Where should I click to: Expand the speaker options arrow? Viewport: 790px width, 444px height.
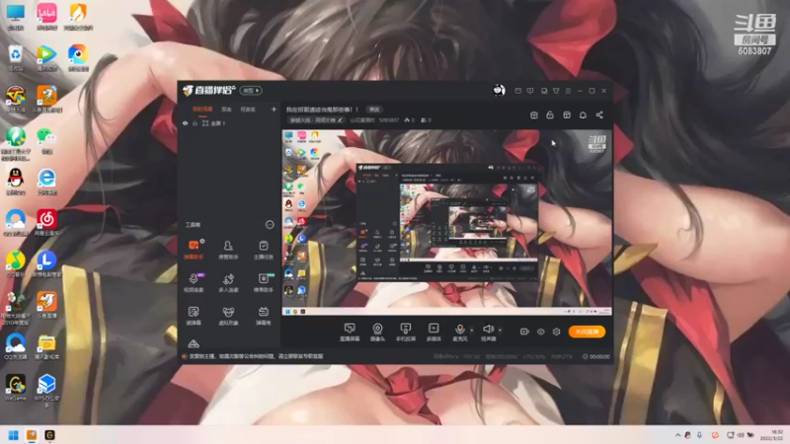coord(501,331)
